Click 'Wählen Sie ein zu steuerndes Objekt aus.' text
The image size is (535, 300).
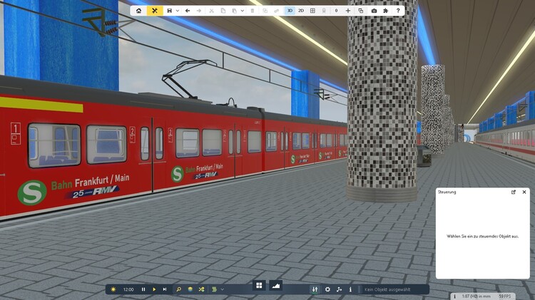click(x=482, y=237)
